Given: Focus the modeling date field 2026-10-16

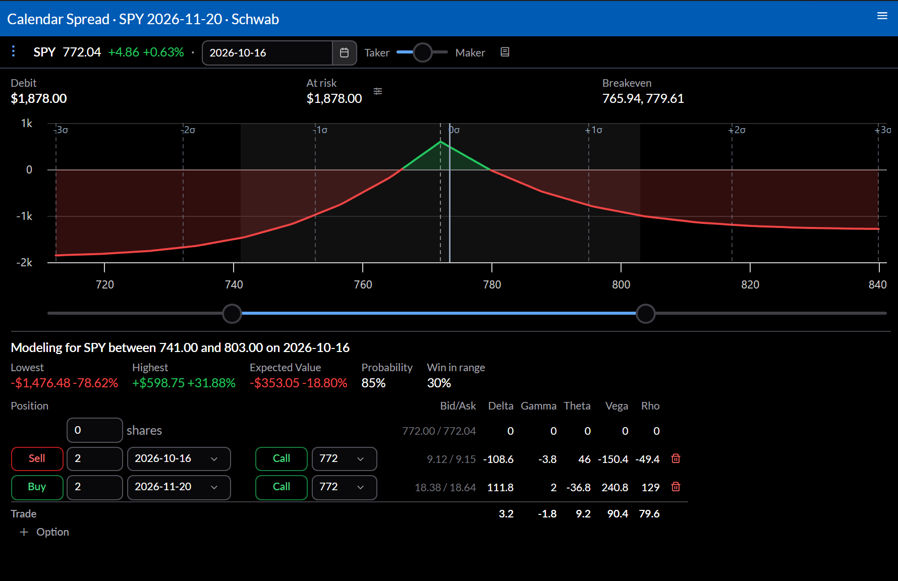Looking at the screenshot, I should [267, 53].
